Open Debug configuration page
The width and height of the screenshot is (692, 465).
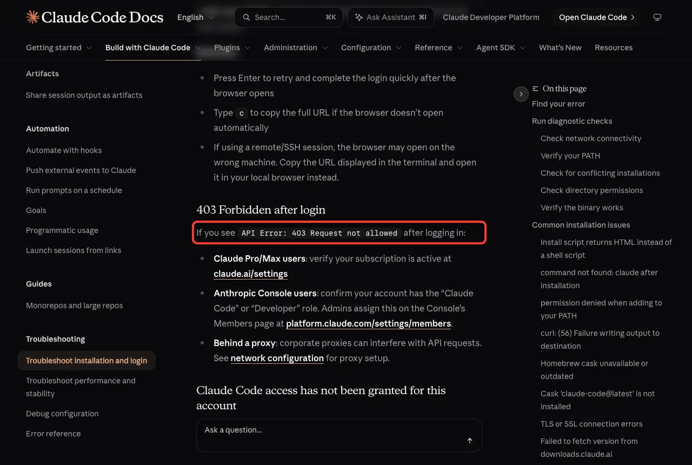point(62,414)
